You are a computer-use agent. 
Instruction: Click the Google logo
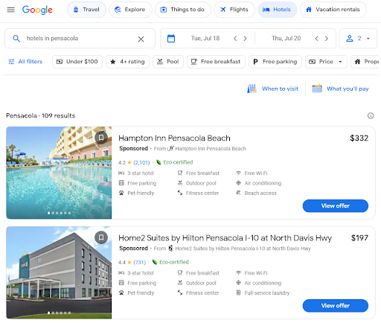coord(37,10)
